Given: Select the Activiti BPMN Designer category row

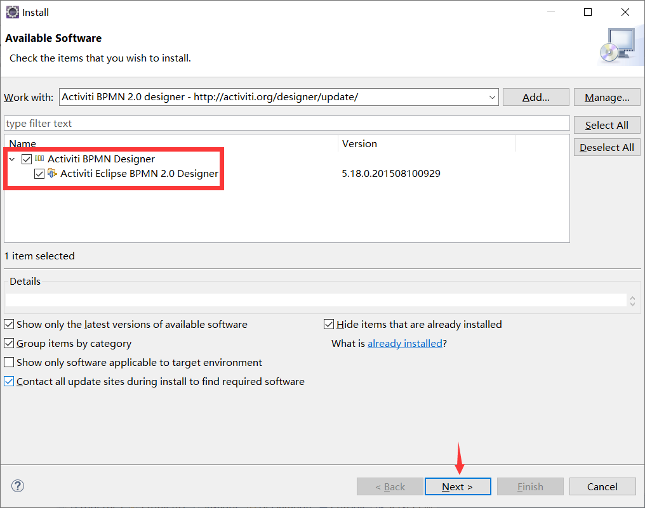Looking at the screenshot, I should (287, 159).
